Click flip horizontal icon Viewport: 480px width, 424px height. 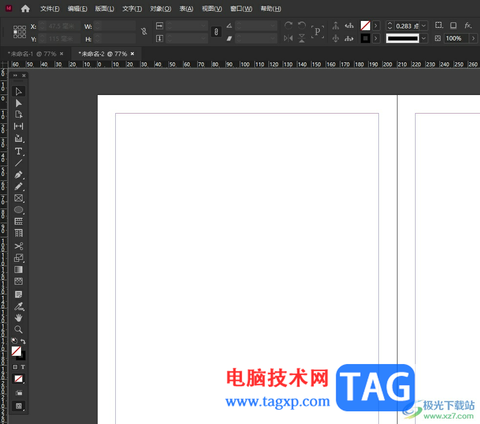pyautogui.click(x=289, y=38)
